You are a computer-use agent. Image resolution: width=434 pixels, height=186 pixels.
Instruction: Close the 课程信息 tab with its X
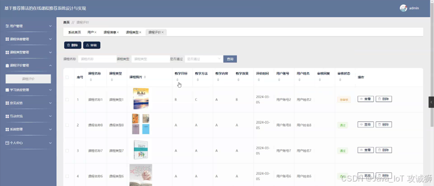[x=117, y=32]
